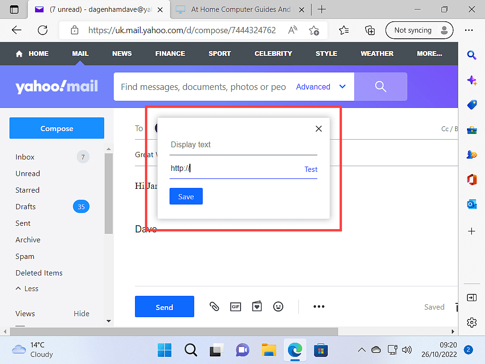The width and height of the screenshot is (485, 364).
Task: Open the Drafts folder
Action: (25, 206)
